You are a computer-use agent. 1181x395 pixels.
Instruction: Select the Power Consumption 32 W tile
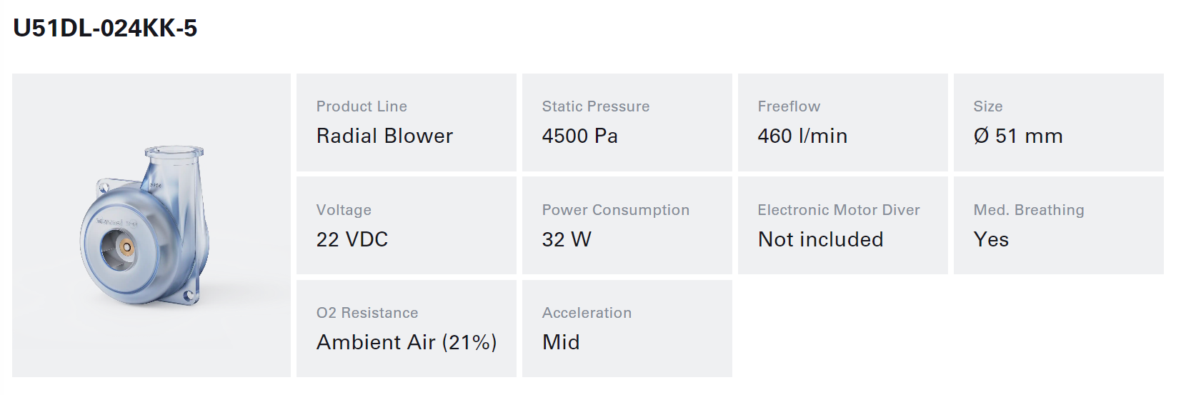627,226
